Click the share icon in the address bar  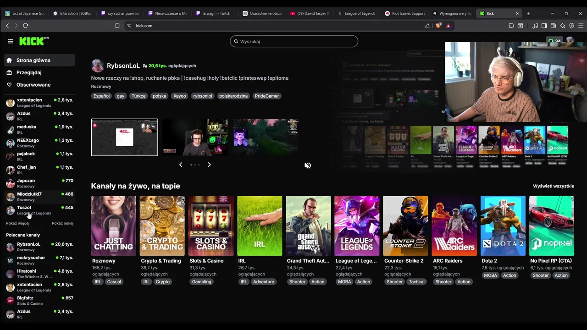427,26
